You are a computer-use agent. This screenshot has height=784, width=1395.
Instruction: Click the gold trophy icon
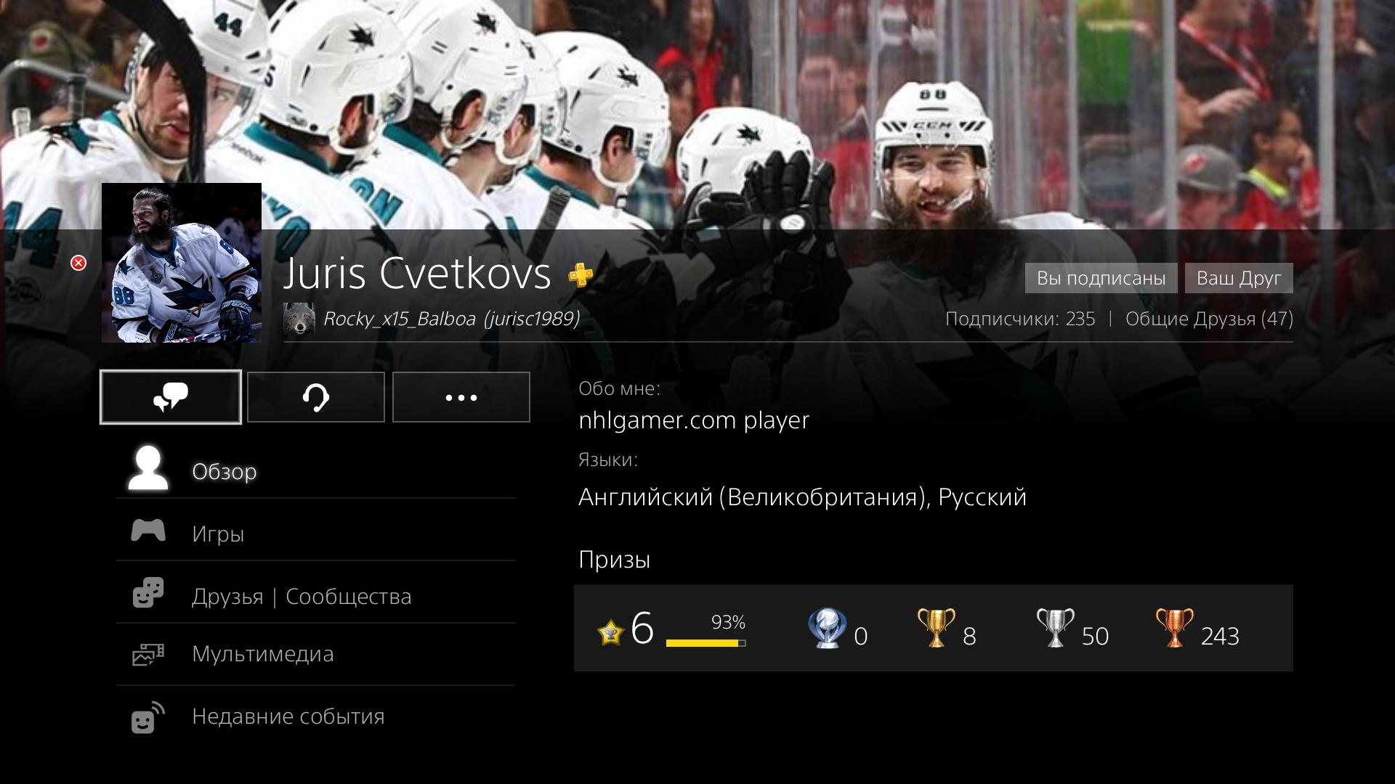(x=936, y=628)
